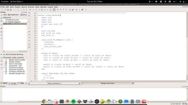
Task: Click the hierarchy panel horizontal scrollbar
Action: click(x=15, y=51)
